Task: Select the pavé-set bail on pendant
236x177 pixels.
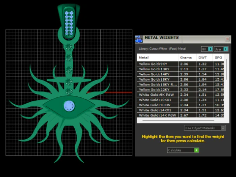Action: tap(69, 21)
